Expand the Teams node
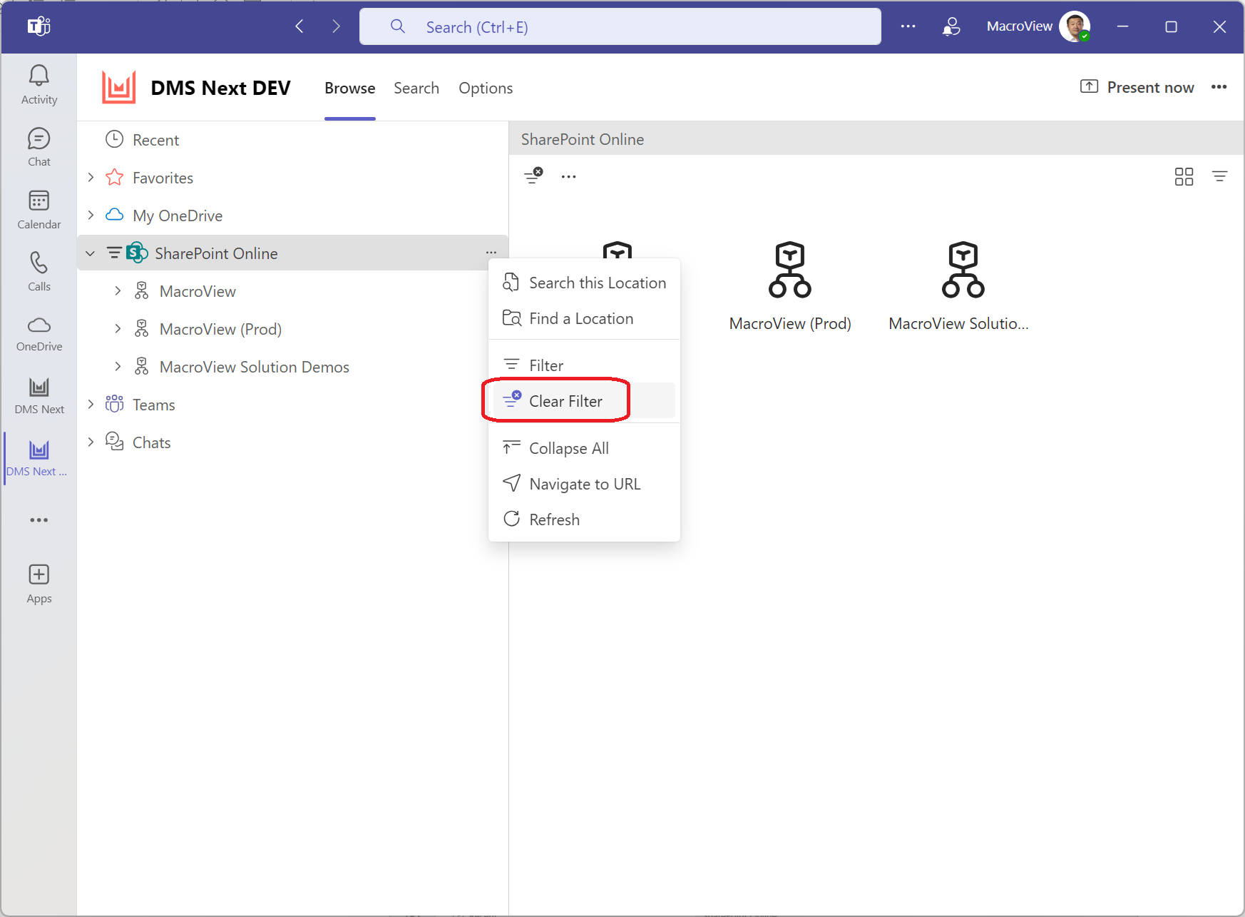Image resolution: width=1245 pixels, height=917 pixels. [91, 404]
